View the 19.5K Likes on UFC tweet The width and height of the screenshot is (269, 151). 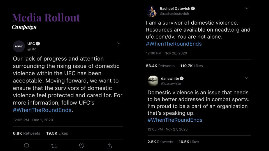(x=57, y=133)
